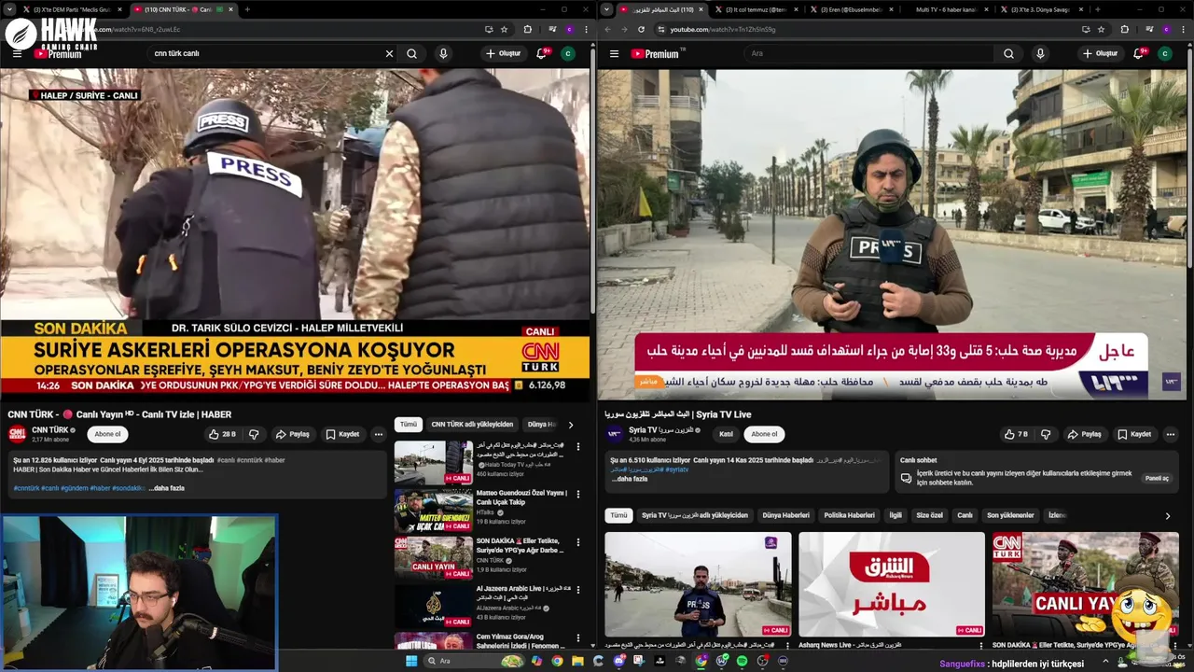Click 'Paneli aç' to open live chat
Screen dimensions: 1194x672
(x=1157, y=478)
